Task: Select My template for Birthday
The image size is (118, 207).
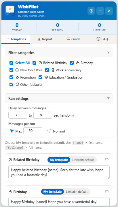Action: pyautogui.click(x=52, y=192)
